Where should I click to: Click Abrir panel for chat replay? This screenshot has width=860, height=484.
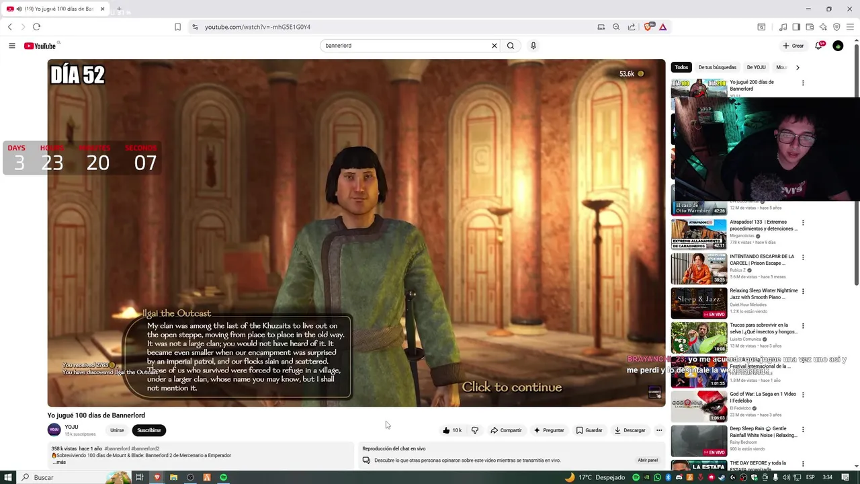click(648, 460)
